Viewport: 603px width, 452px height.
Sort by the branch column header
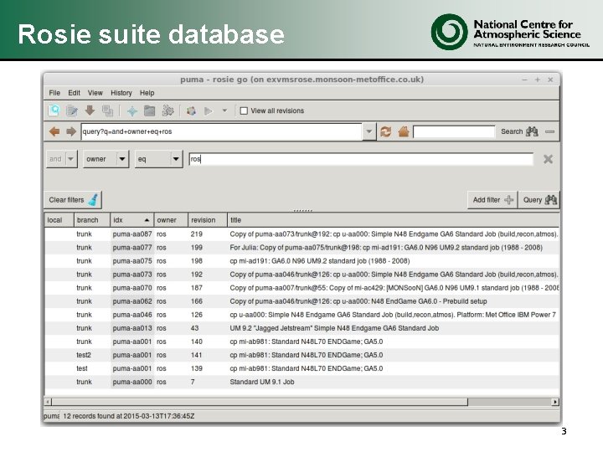pyautogui.click(x=92, y=220)
